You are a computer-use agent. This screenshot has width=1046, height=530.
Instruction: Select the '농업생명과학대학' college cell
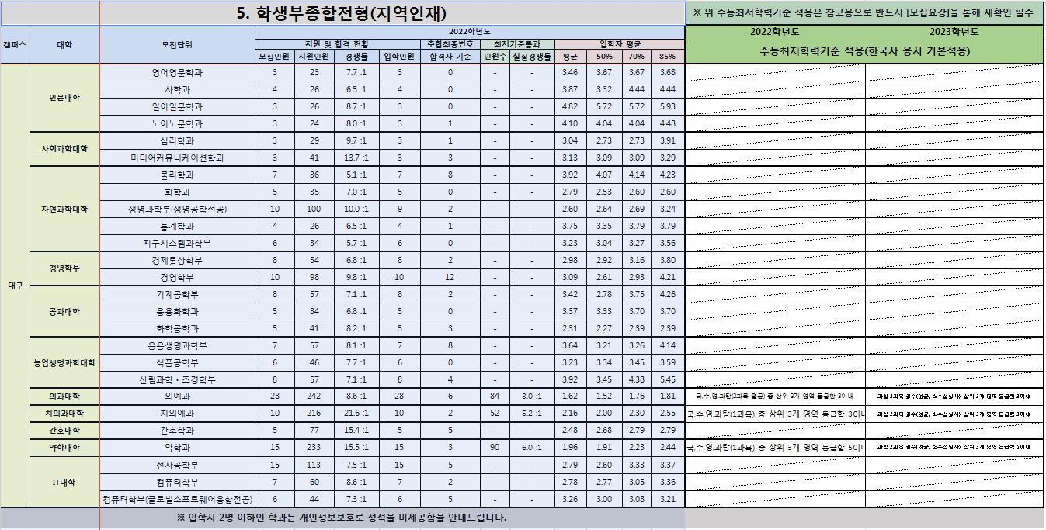[64, 362]
